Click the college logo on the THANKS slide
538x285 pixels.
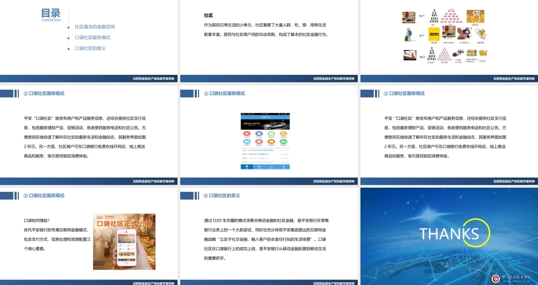tap(495, 279)
